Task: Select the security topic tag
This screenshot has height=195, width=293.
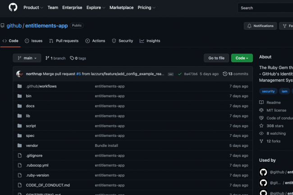Action: coord(268,91)
